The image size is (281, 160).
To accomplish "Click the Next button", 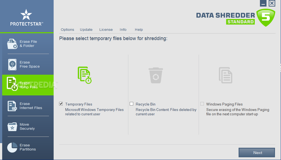I will pos(257,152).
